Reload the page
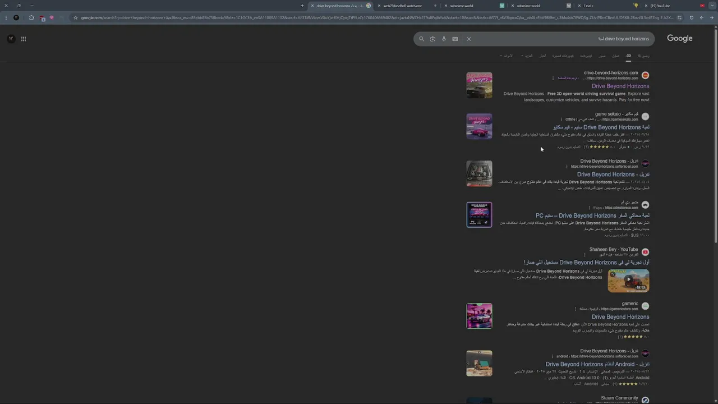This screenshot has height=404, width=718. pyautogui.click(x=691, y=17)
